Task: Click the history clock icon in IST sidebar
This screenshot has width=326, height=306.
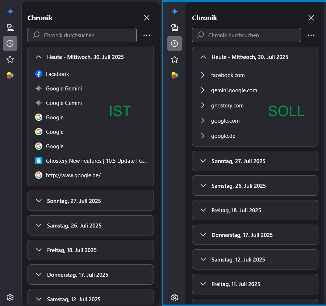Action: click(10, 43)
